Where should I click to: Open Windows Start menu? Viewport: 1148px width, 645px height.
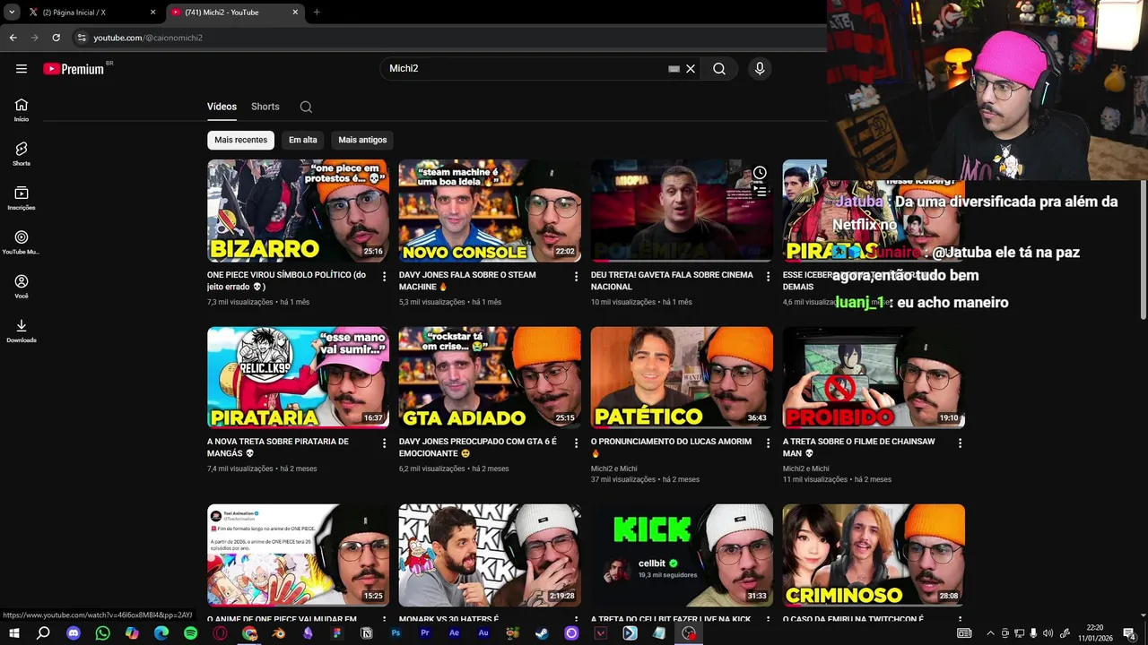13,633
